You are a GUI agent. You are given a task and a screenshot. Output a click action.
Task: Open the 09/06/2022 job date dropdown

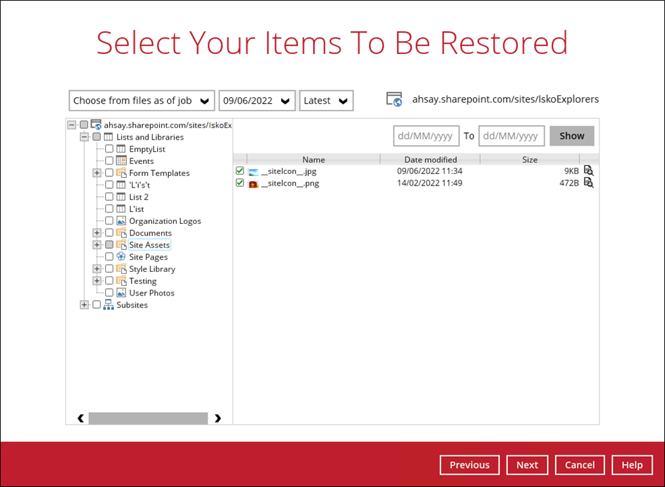click(x=257, y=101)
